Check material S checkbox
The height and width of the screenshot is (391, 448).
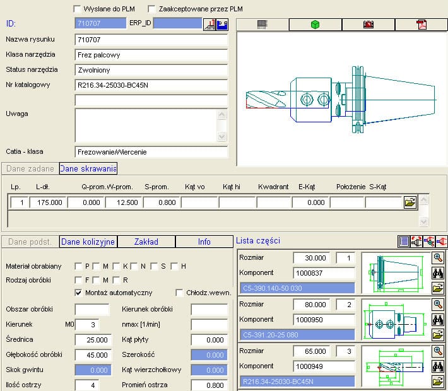154,266
